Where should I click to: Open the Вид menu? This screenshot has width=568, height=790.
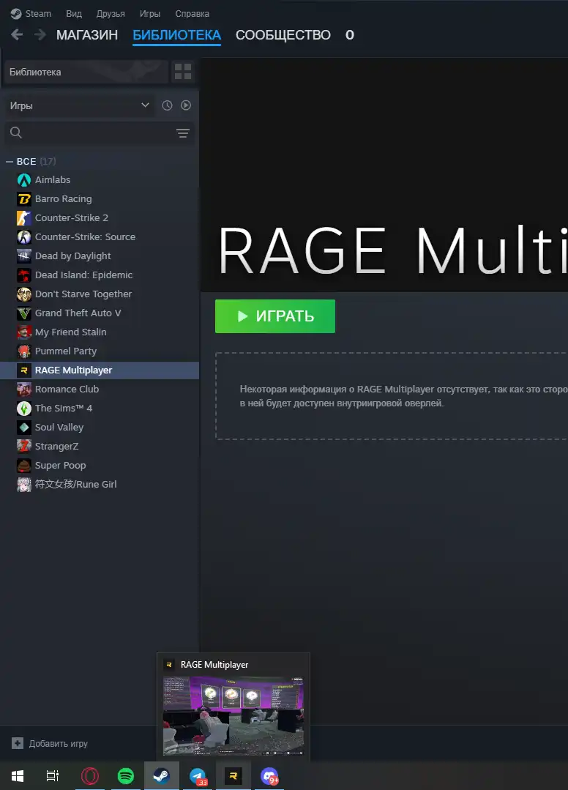73,14
